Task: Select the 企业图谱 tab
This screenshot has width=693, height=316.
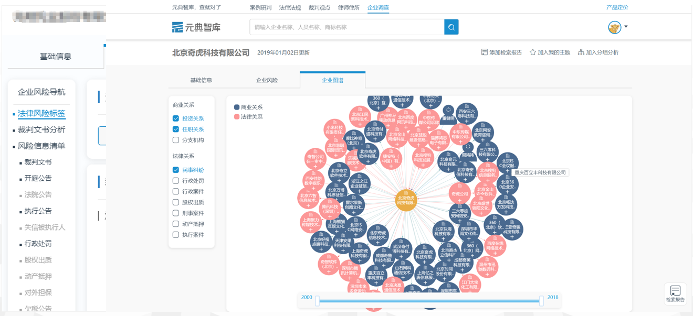Action: click(333, 80)
